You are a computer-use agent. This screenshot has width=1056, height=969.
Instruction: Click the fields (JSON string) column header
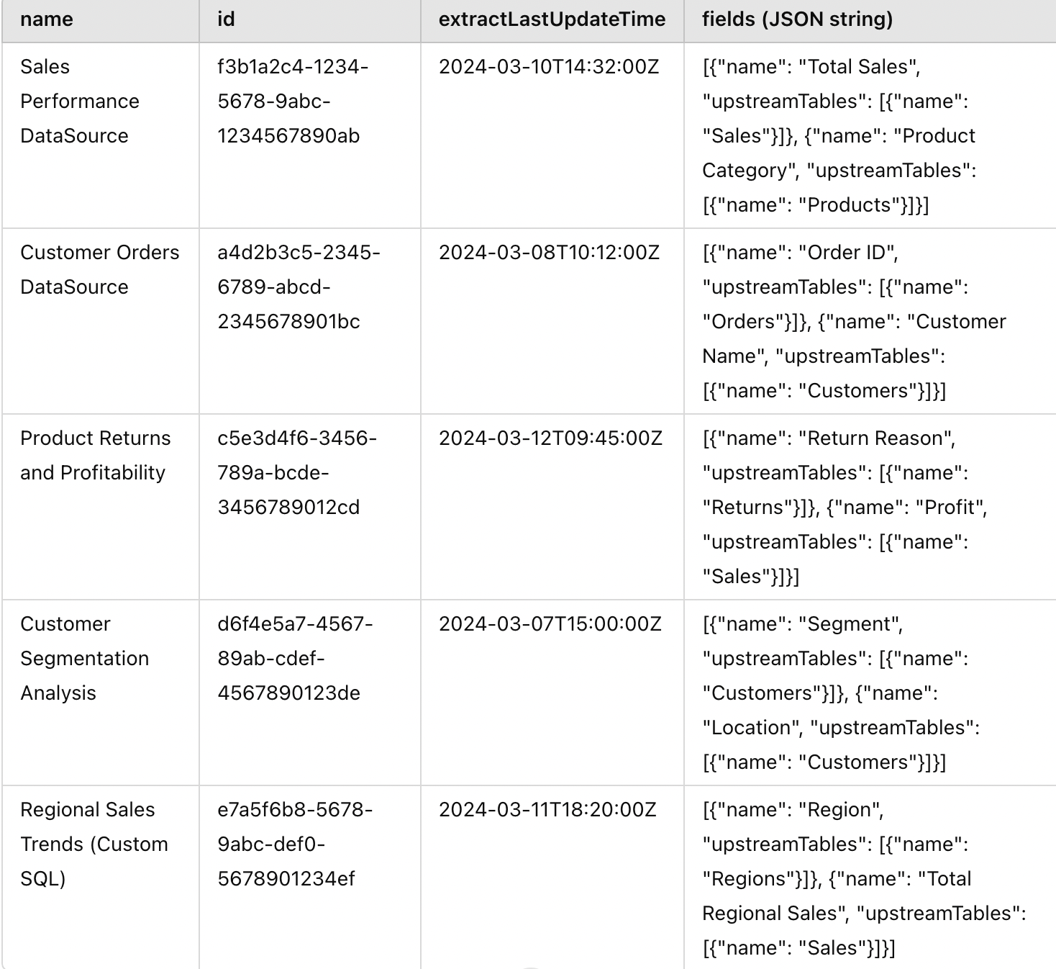click(x=797, y=19)
